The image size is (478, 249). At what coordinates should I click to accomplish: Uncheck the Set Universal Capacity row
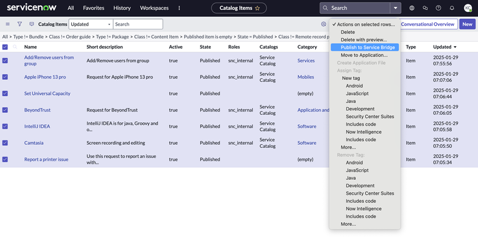point(5,94)
